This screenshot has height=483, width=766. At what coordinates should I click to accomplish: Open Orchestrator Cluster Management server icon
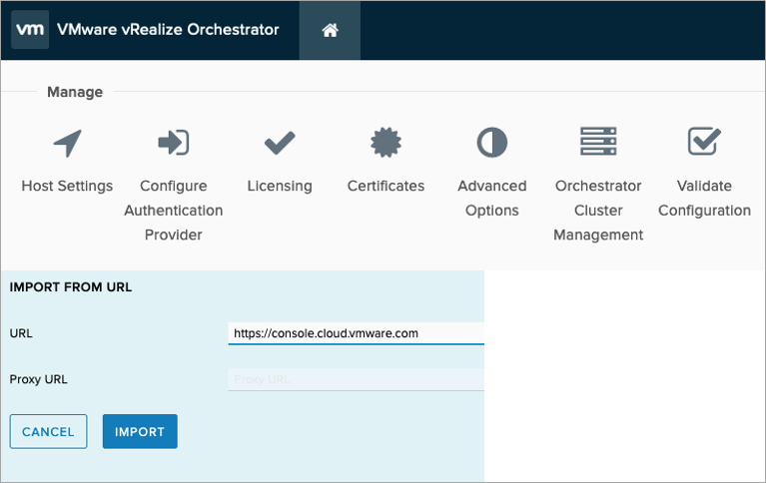tap(598, 141)
